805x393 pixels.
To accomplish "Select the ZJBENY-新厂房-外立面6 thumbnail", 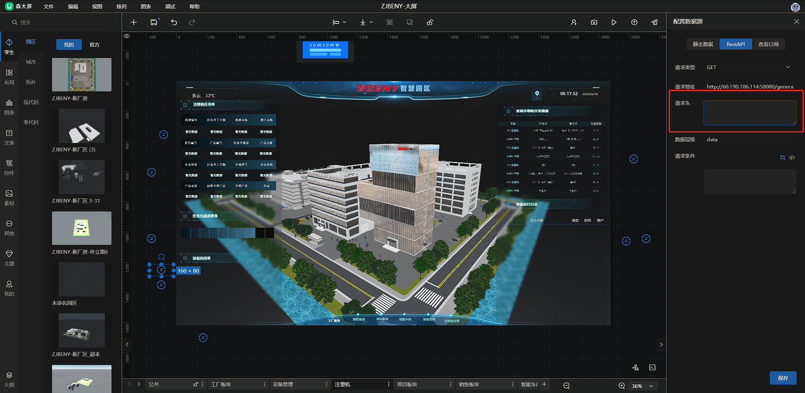I will pyautogui.click(x=82, y=228).
